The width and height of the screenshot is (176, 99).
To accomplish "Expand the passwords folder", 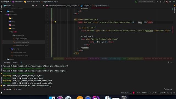I will (12, 35).
